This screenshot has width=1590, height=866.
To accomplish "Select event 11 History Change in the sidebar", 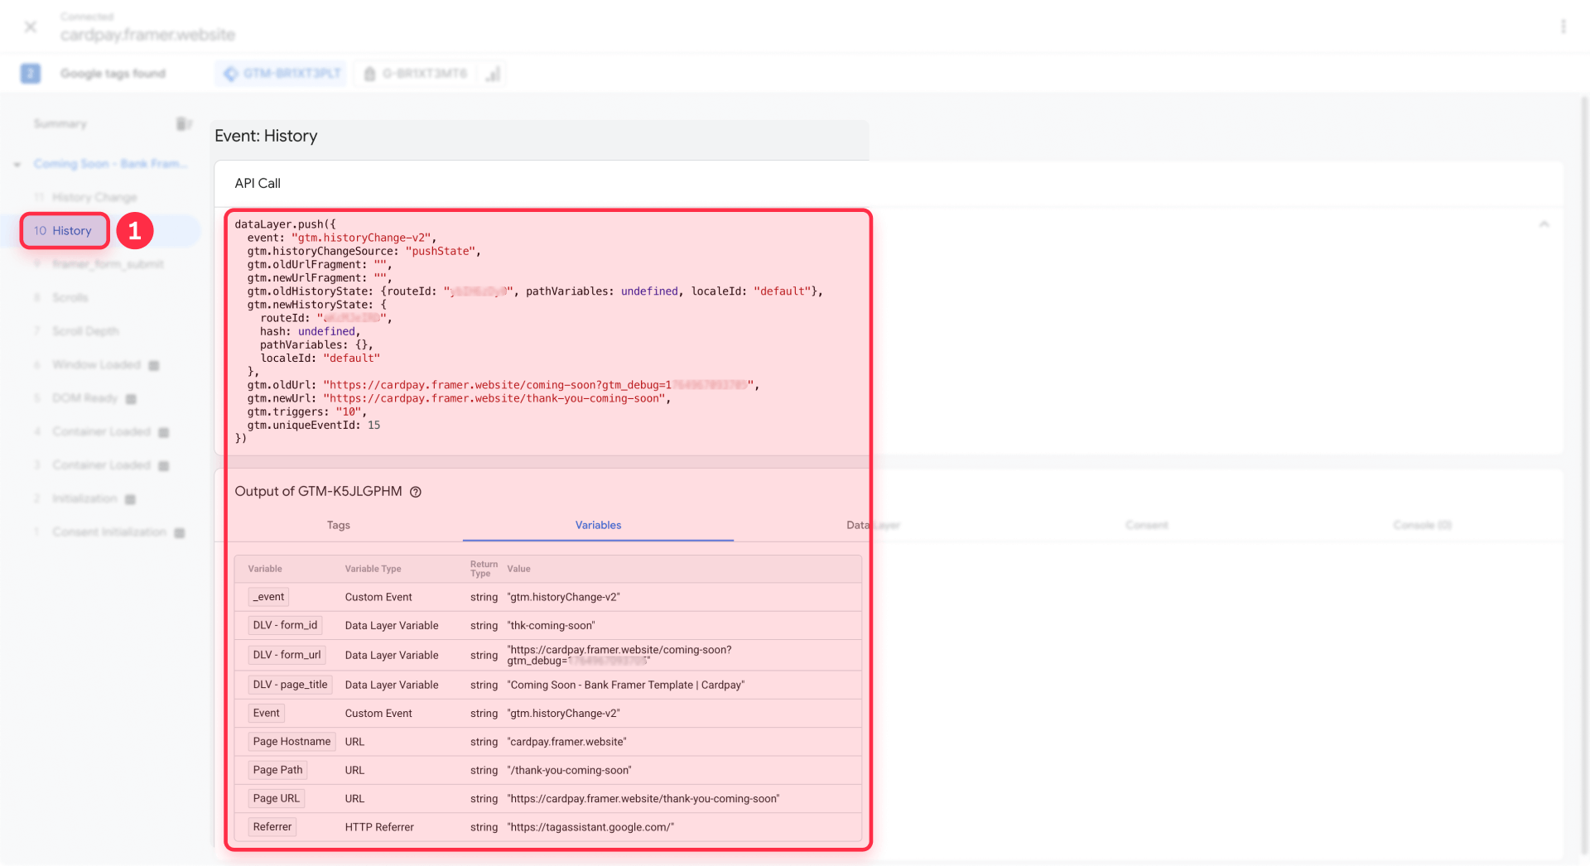I will pos(94,197).
